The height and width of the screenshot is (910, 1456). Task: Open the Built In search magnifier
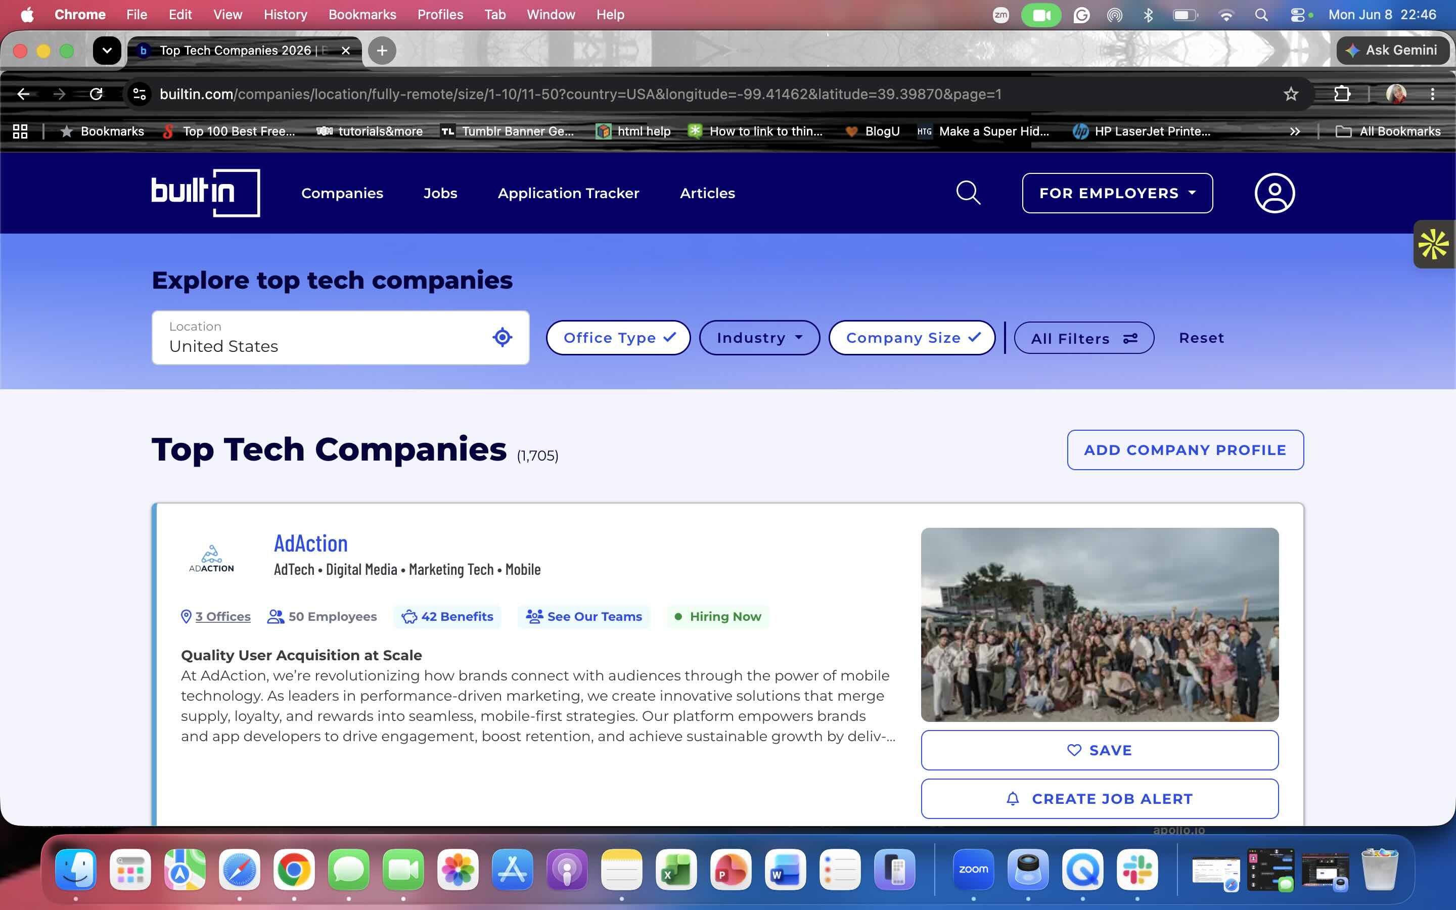(x=968, y=193)
